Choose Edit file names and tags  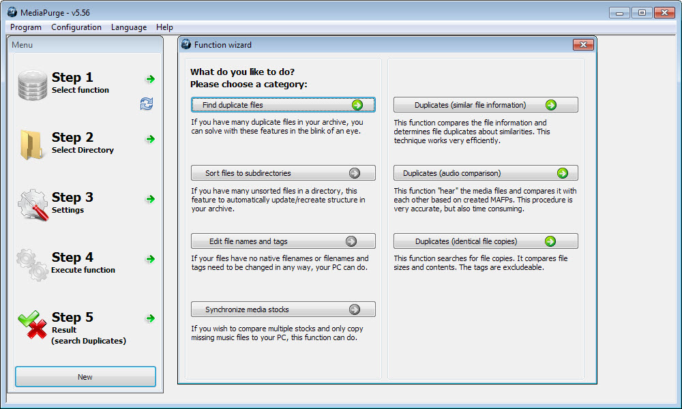283,241
